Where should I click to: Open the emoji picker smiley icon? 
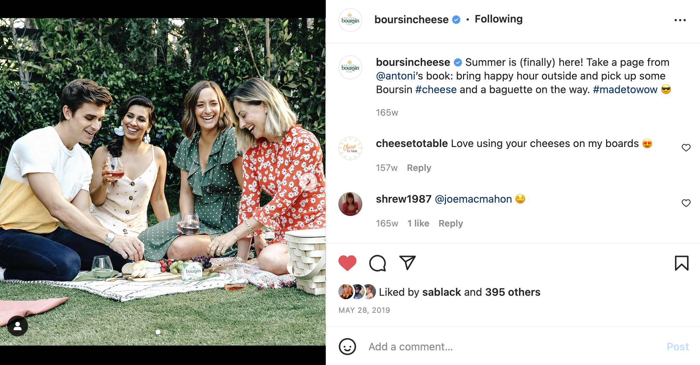click(347, 347)
